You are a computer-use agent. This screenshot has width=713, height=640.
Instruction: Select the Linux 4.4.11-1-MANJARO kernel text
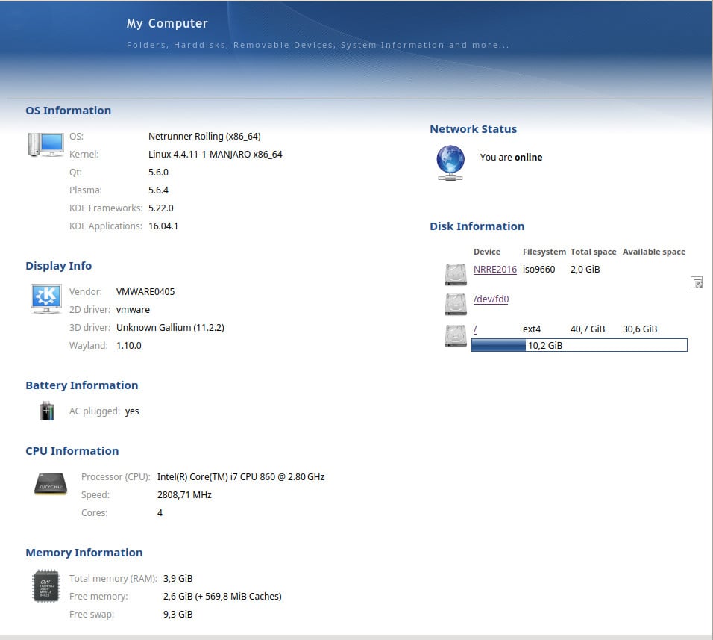215,155
